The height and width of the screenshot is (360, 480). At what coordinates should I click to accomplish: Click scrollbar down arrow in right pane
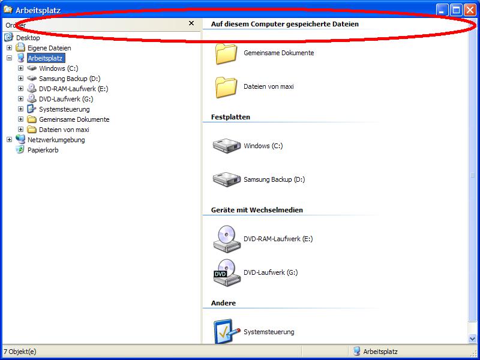pyautogui.click(x=472, y=338)
